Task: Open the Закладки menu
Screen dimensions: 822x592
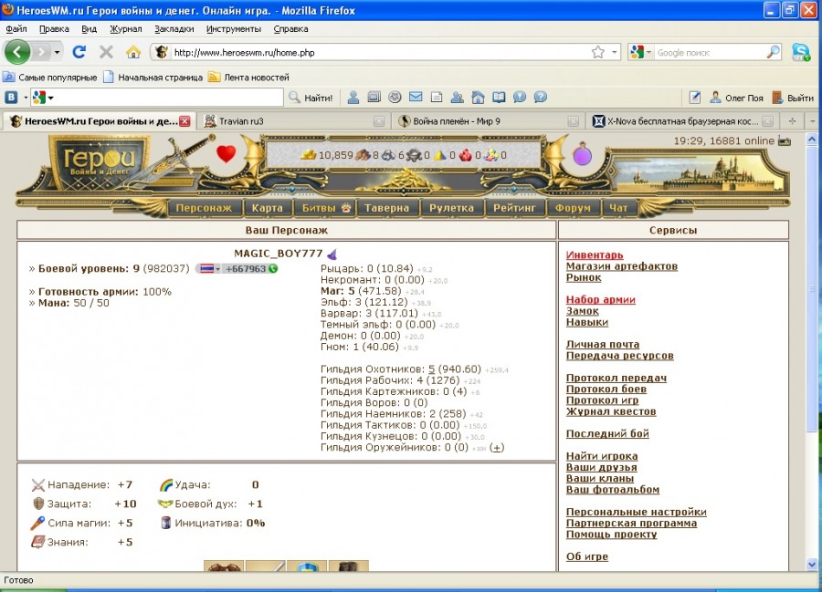Action: coord(174,29)
